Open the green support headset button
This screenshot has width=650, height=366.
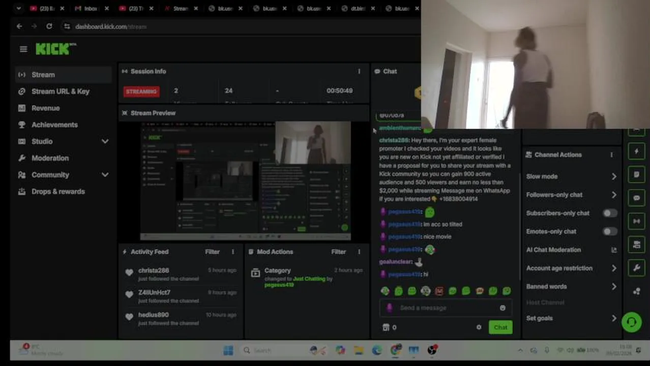pyautogui.click(x=631, y=322)
